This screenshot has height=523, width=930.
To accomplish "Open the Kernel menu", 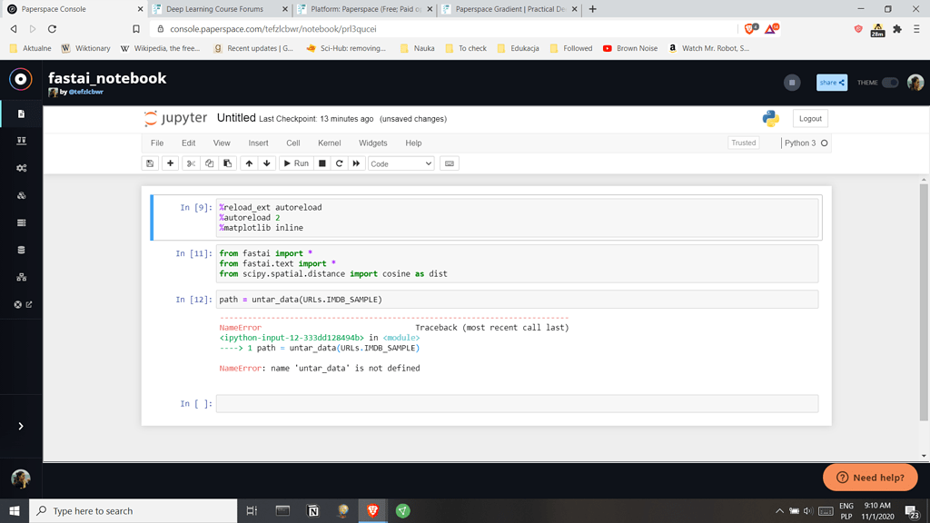I will point(329,143).
